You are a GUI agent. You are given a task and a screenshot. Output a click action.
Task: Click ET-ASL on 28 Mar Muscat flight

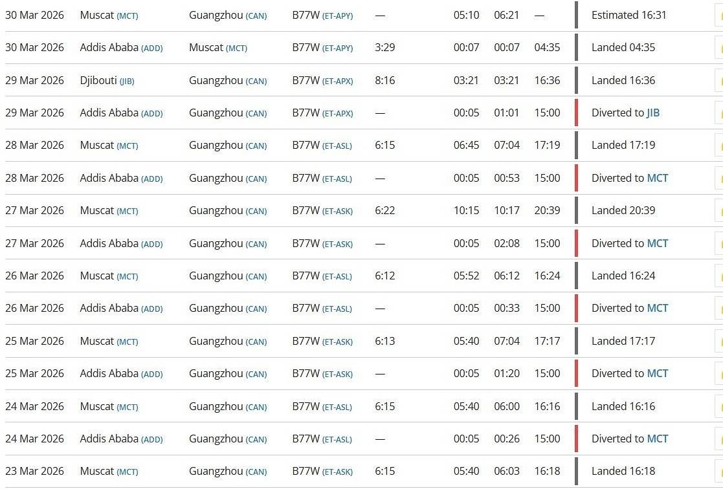click(337, 146)
